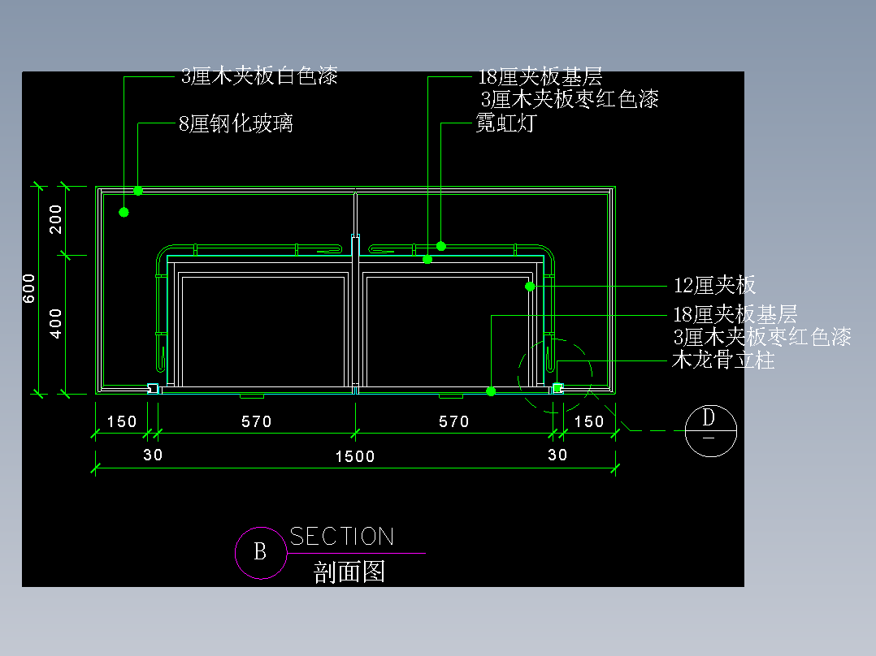Click the 8厘钢化玻璃 annotation

(236, 123)
